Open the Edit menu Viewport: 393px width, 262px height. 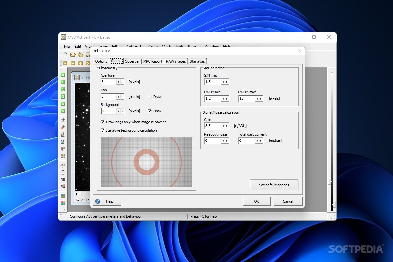point(78,47)
